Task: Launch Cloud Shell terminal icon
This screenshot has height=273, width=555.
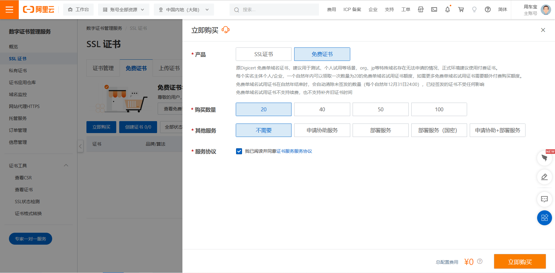Action: [x=434, y=10]
